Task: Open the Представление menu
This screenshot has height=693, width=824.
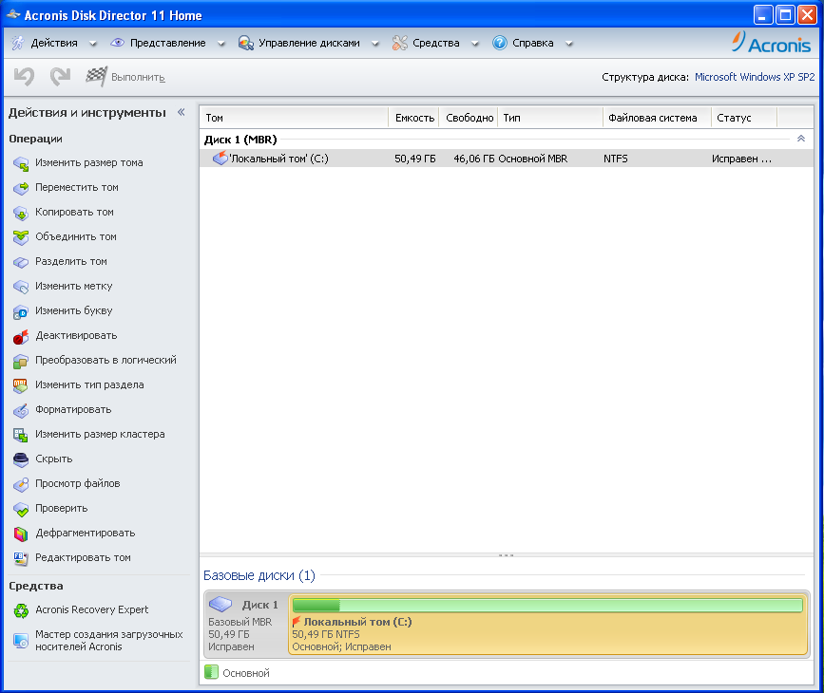Action: coord(167,43)
